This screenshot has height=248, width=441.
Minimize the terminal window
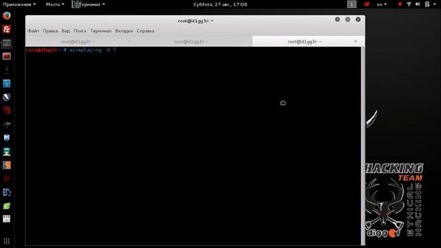tap(338, 19)
